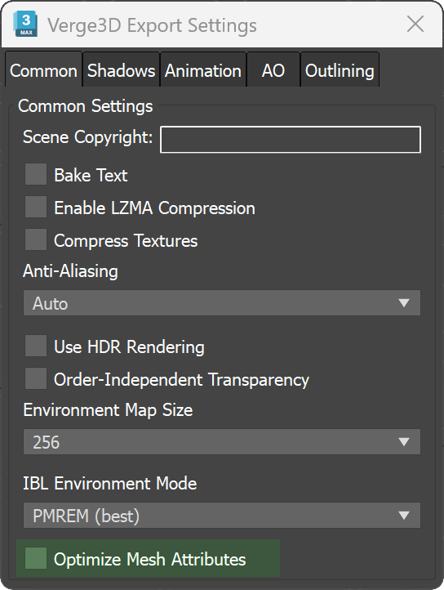The height and width of the screenshot is (590, 444).
Task: Click the IBL Environment Mode label
Action: (x=110, y=484)
